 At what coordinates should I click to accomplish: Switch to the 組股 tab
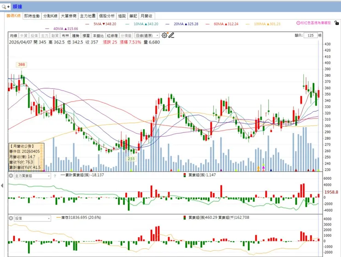click(122, 16)
